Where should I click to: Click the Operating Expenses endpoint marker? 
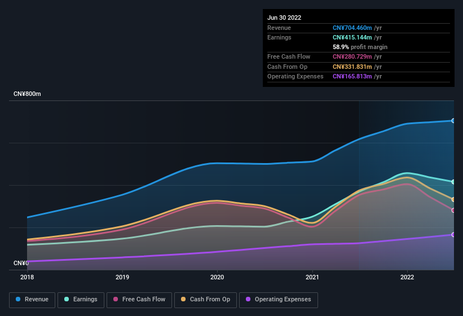[453, 235]
